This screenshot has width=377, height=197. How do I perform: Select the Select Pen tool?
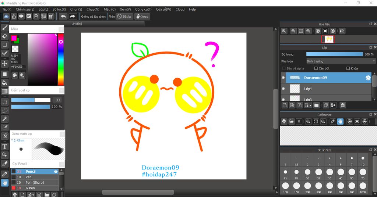pos(4,127)
